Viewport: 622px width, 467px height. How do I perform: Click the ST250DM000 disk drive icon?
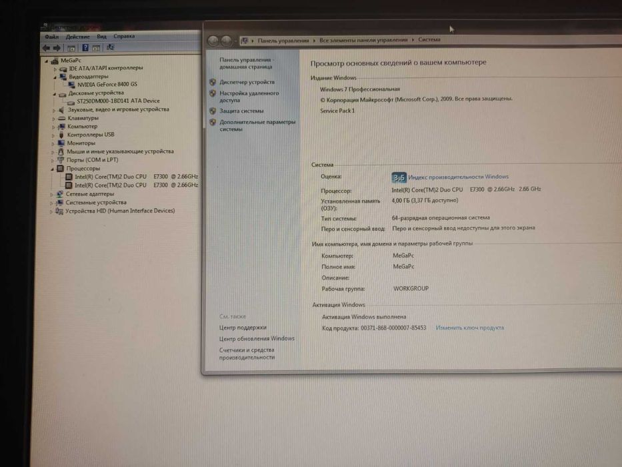[x=71, y=101]
